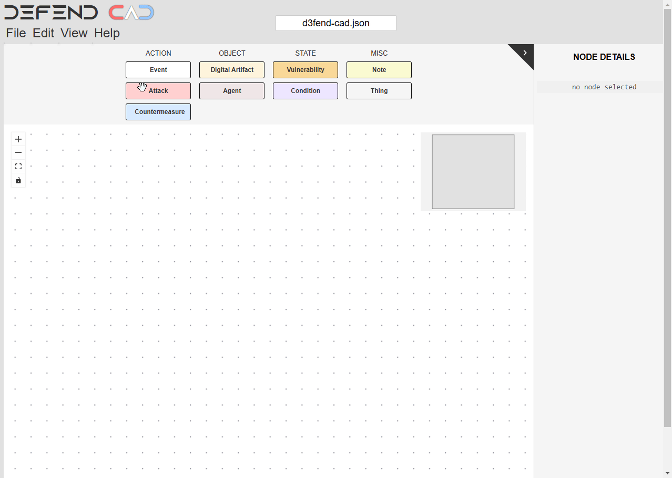Open the Edit menu
Image resolution: width=672 pixels, height=478 pixels.
[x=43, y=33]
